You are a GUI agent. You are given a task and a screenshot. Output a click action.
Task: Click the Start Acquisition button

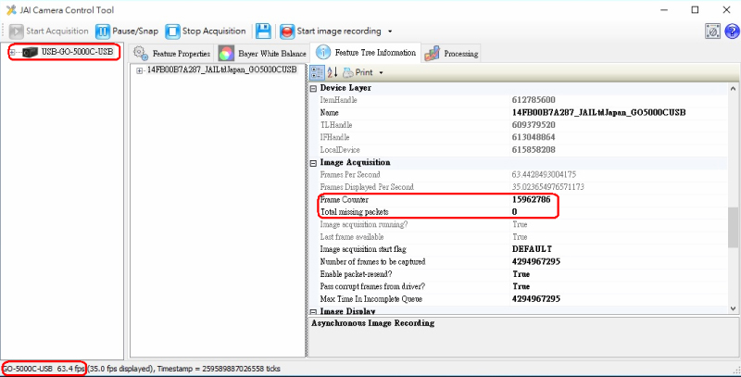49,31
